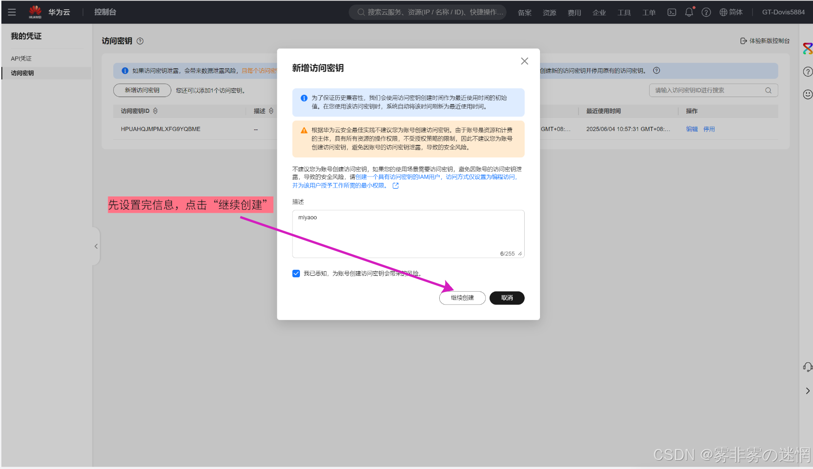
Task: Open the notification bell
Action: 689,13
